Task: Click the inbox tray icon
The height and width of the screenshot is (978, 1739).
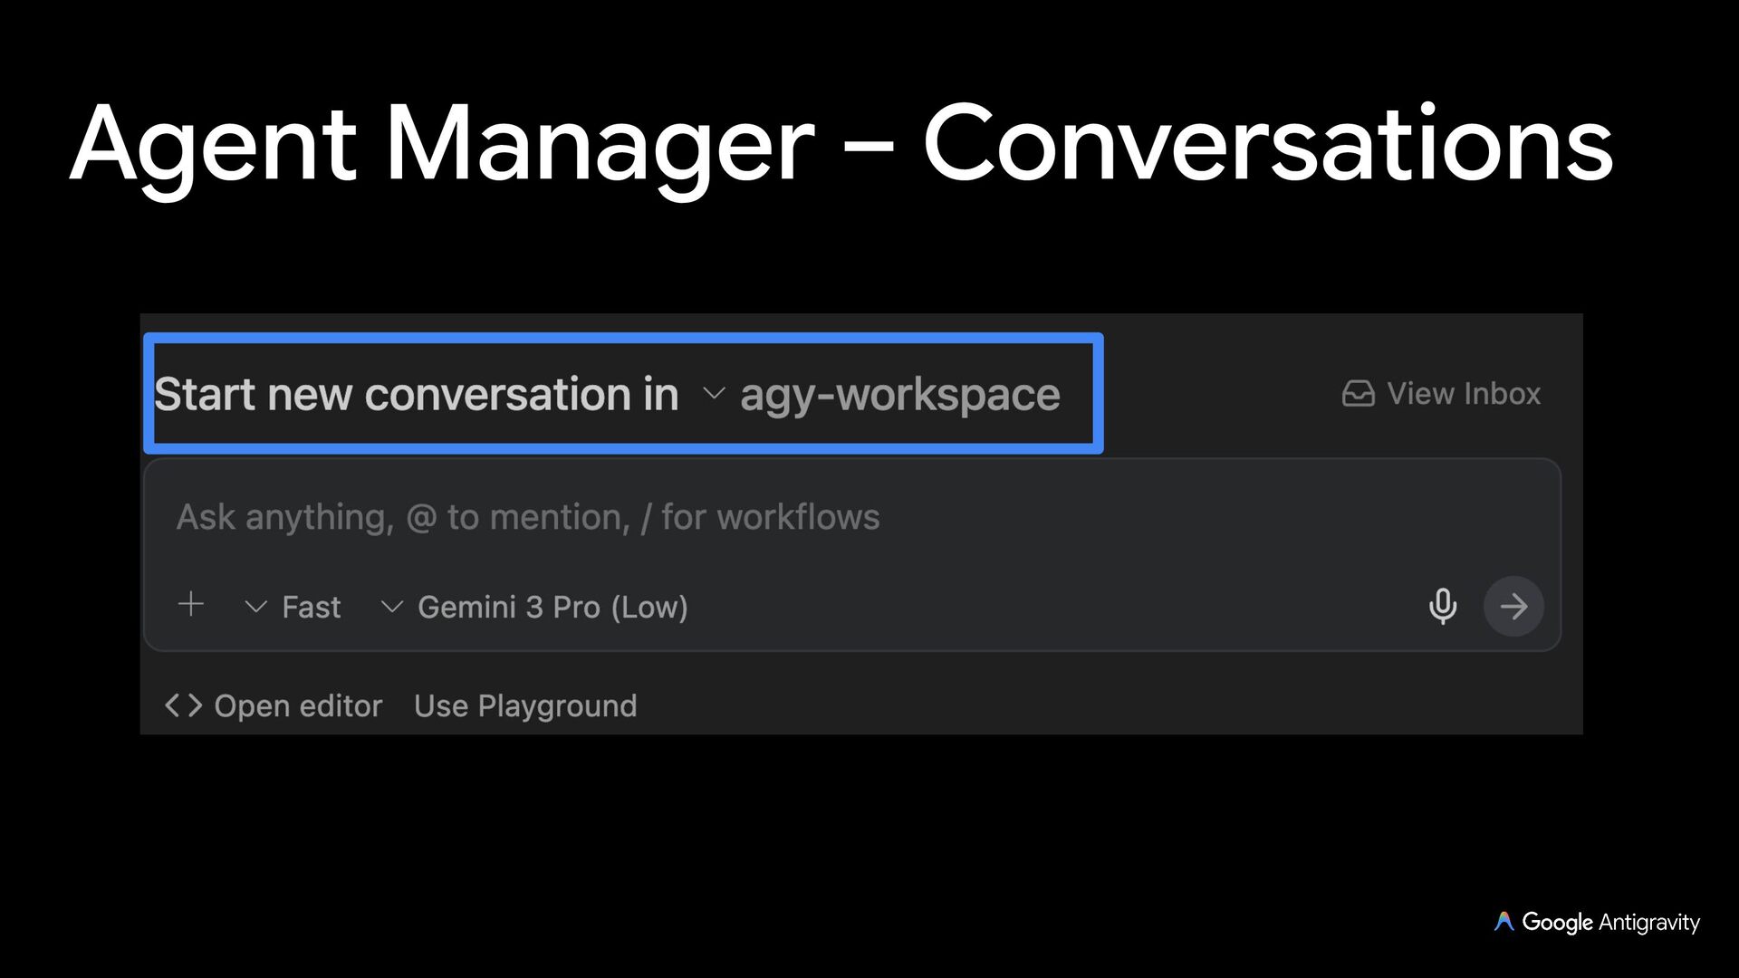Action: click(x=1358, y=394)
